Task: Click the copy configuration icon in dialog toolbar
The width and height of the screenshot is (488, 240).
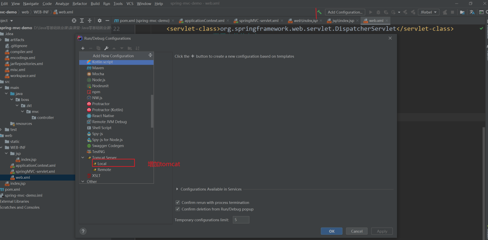Action: tap(98, 48)
